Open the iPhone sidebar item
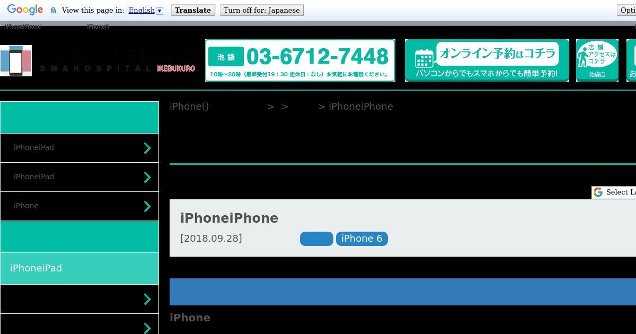Screen dimensions: 636x334 (79, 206)
